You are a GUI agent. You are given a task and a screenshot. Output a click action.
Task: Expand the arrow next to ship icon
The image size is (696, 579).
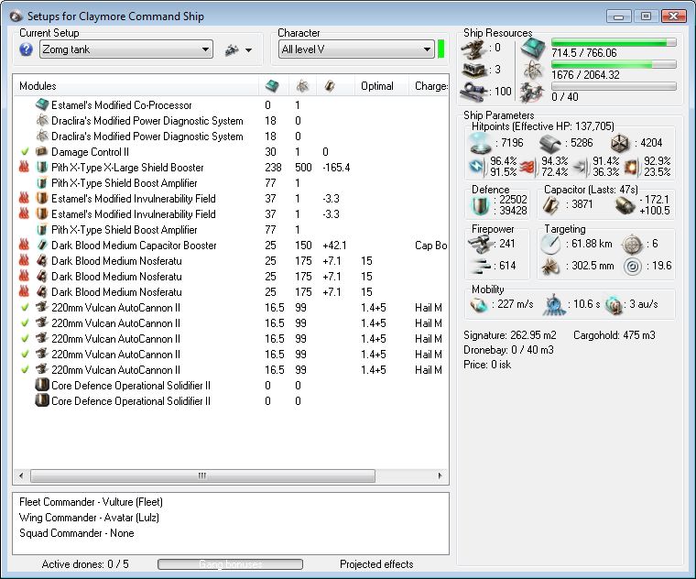(x=248, y=50)
